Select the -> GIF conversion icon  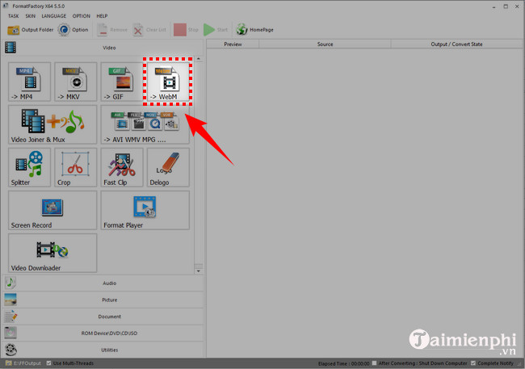point(122,82)
